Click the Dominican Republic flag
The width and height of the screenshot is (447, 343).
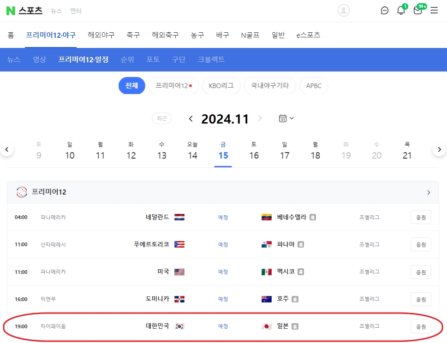click(x=179, y=299)
